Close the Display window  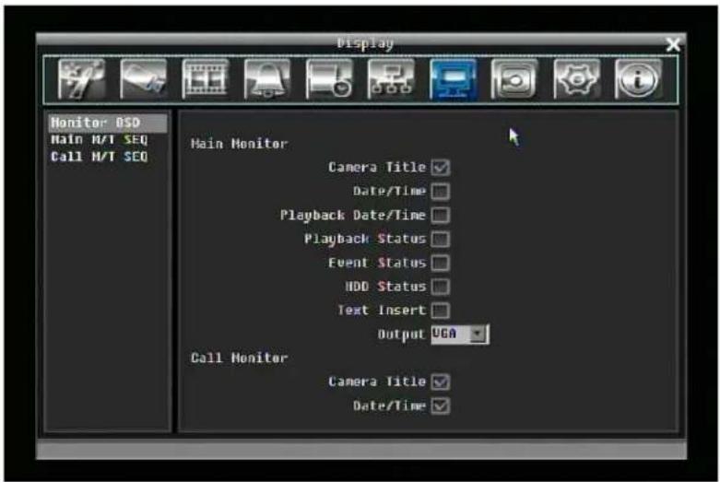[x=673, y=44]
